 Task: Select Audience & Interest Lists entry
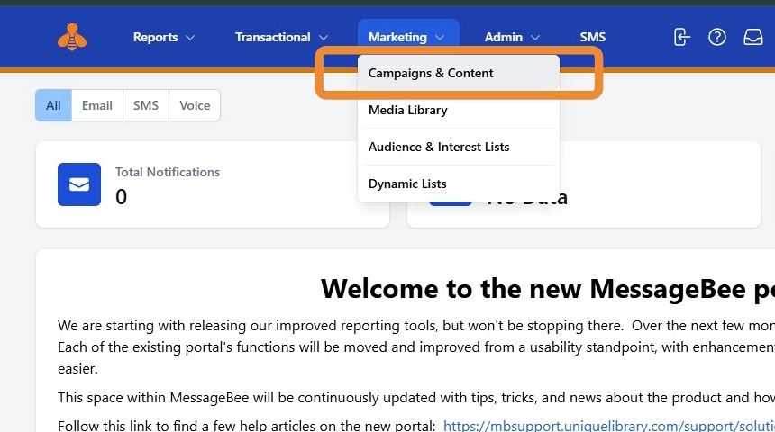[459, 147]
